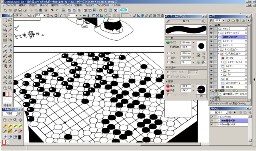Play the selected action
Viewport: 256px width, 151px height.
235,112
